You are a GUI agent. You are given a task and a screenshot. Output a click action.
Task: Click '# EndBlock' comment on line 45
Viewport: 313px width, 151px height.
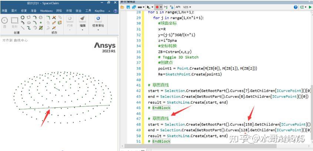click(x=159, y=108)
